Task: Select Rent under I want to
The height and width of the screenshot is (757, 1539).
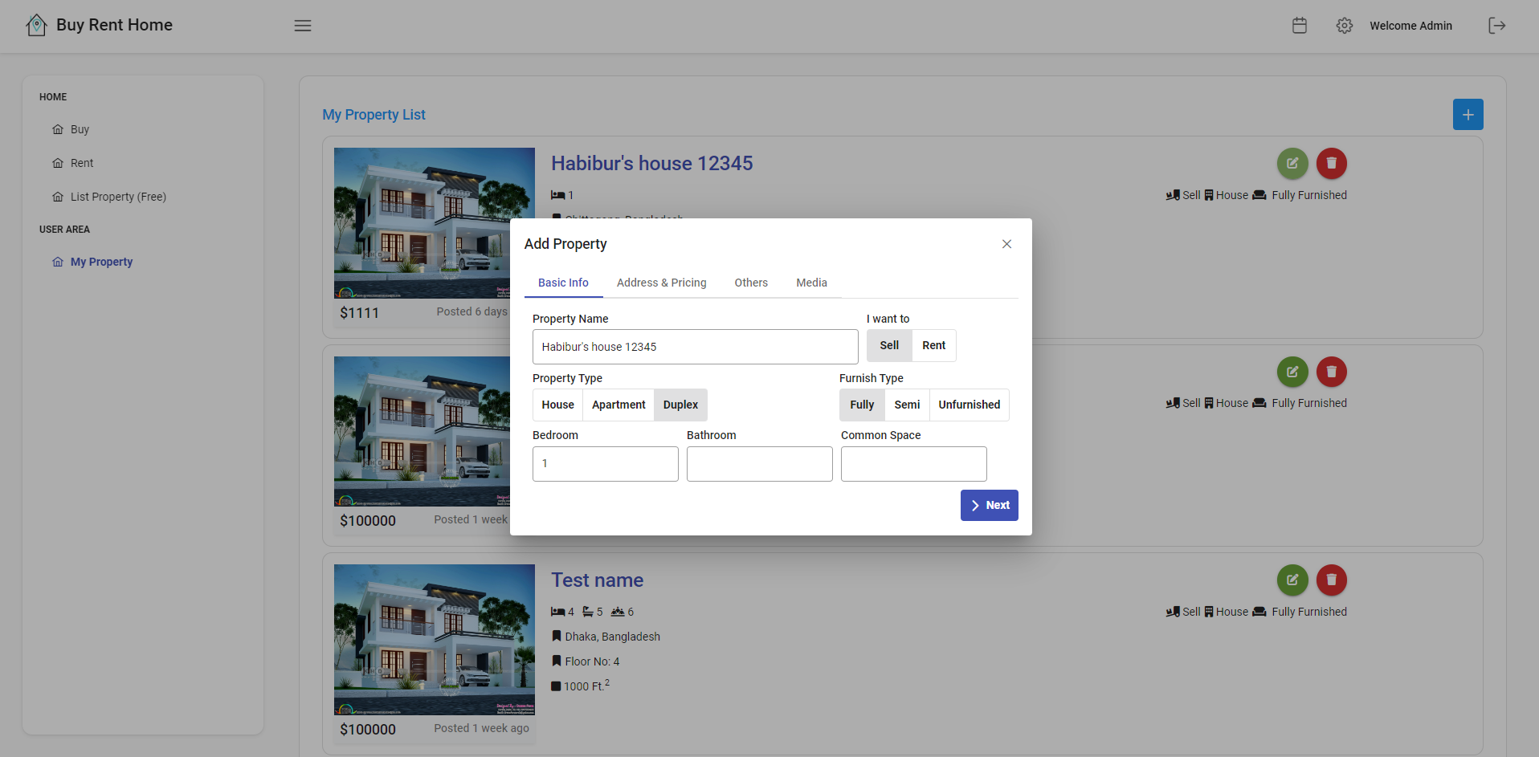Action: coord(933,346)
